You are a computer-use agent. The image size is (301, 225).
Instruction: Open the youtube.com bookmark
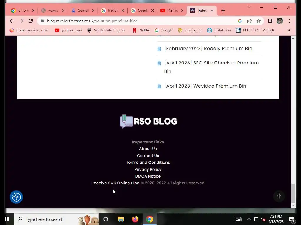coord(68,30)
